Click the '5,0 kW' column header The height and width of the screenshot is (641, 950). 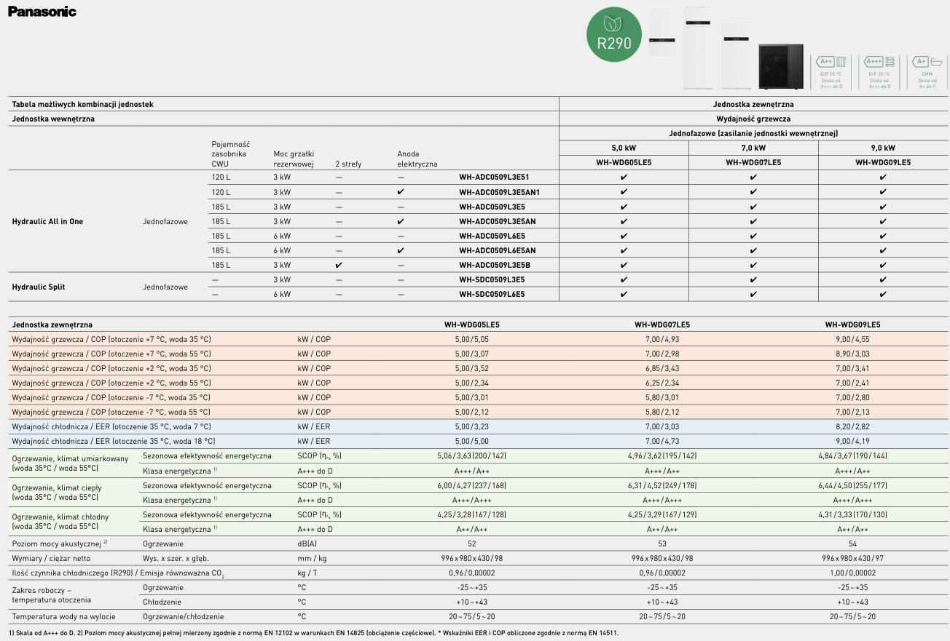(624, 148)
